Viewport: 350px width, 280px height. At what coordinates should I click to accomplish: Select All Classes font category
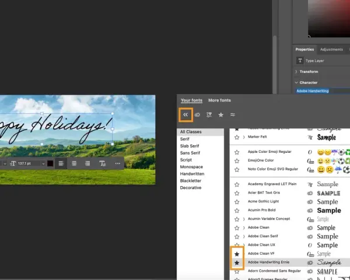tap(201, 132)
